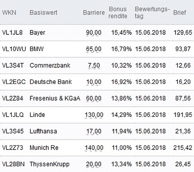
Task: Click BMW ask price 93,87
Action: click(183, 49)
